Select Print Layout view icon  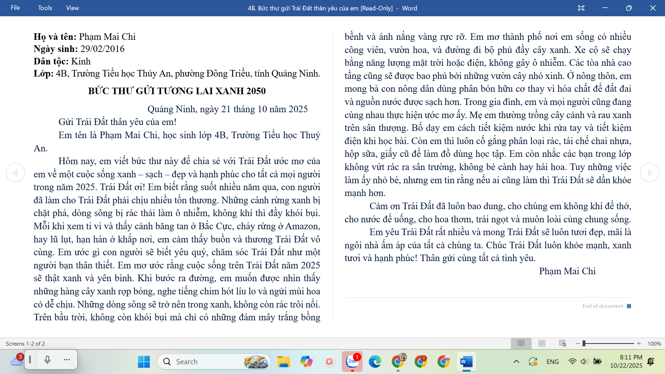[542, 343]
